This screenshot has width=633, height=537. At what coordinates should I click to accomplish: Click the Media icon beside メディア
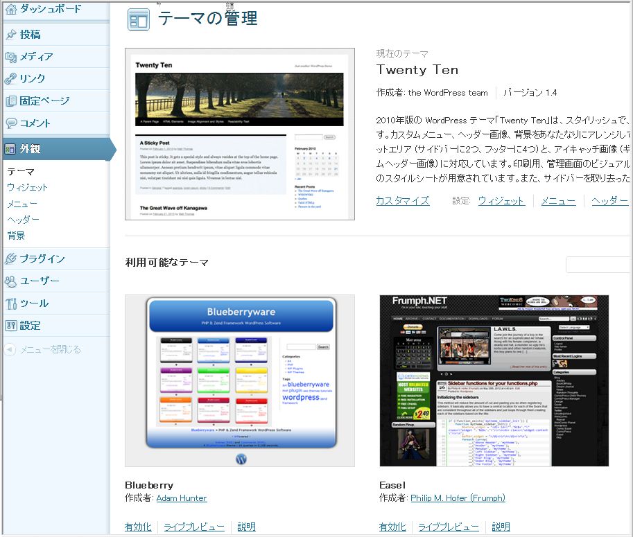[x=10, y=57]
